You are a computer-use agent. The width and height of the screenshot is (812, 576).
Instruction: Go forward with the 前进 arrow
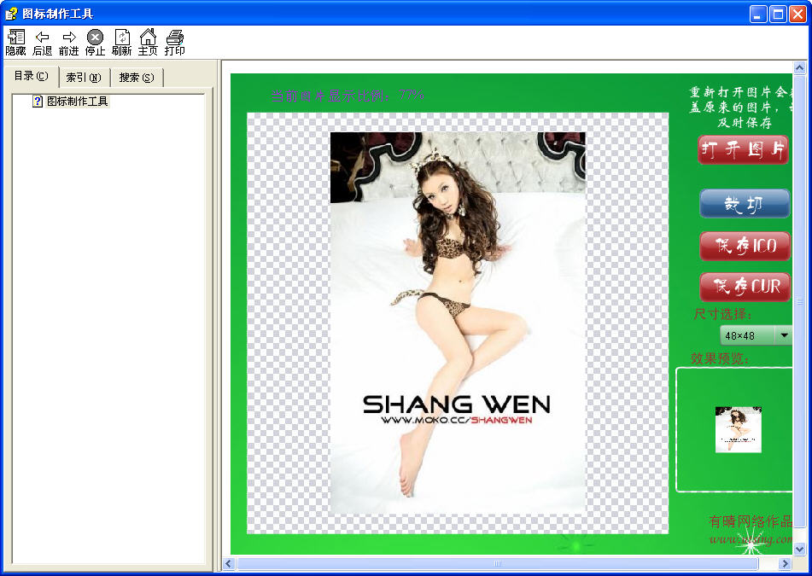pos(68,43)
